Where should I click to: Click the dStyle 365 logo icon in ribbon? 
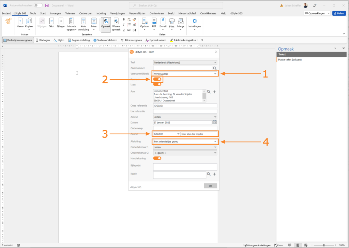coord(9,21)
